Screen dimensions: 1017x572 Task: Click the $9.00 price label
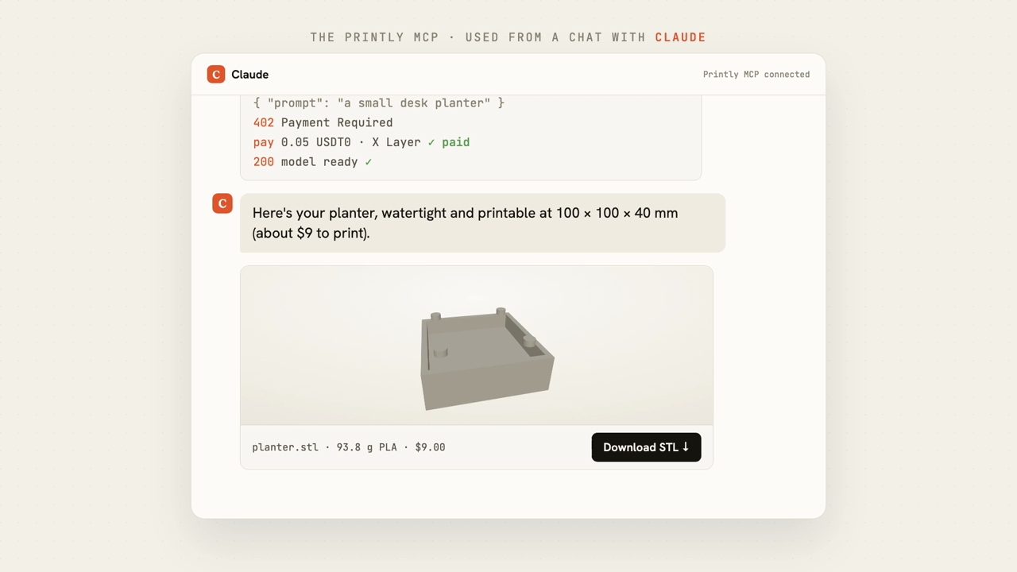[x=430, y=447]
